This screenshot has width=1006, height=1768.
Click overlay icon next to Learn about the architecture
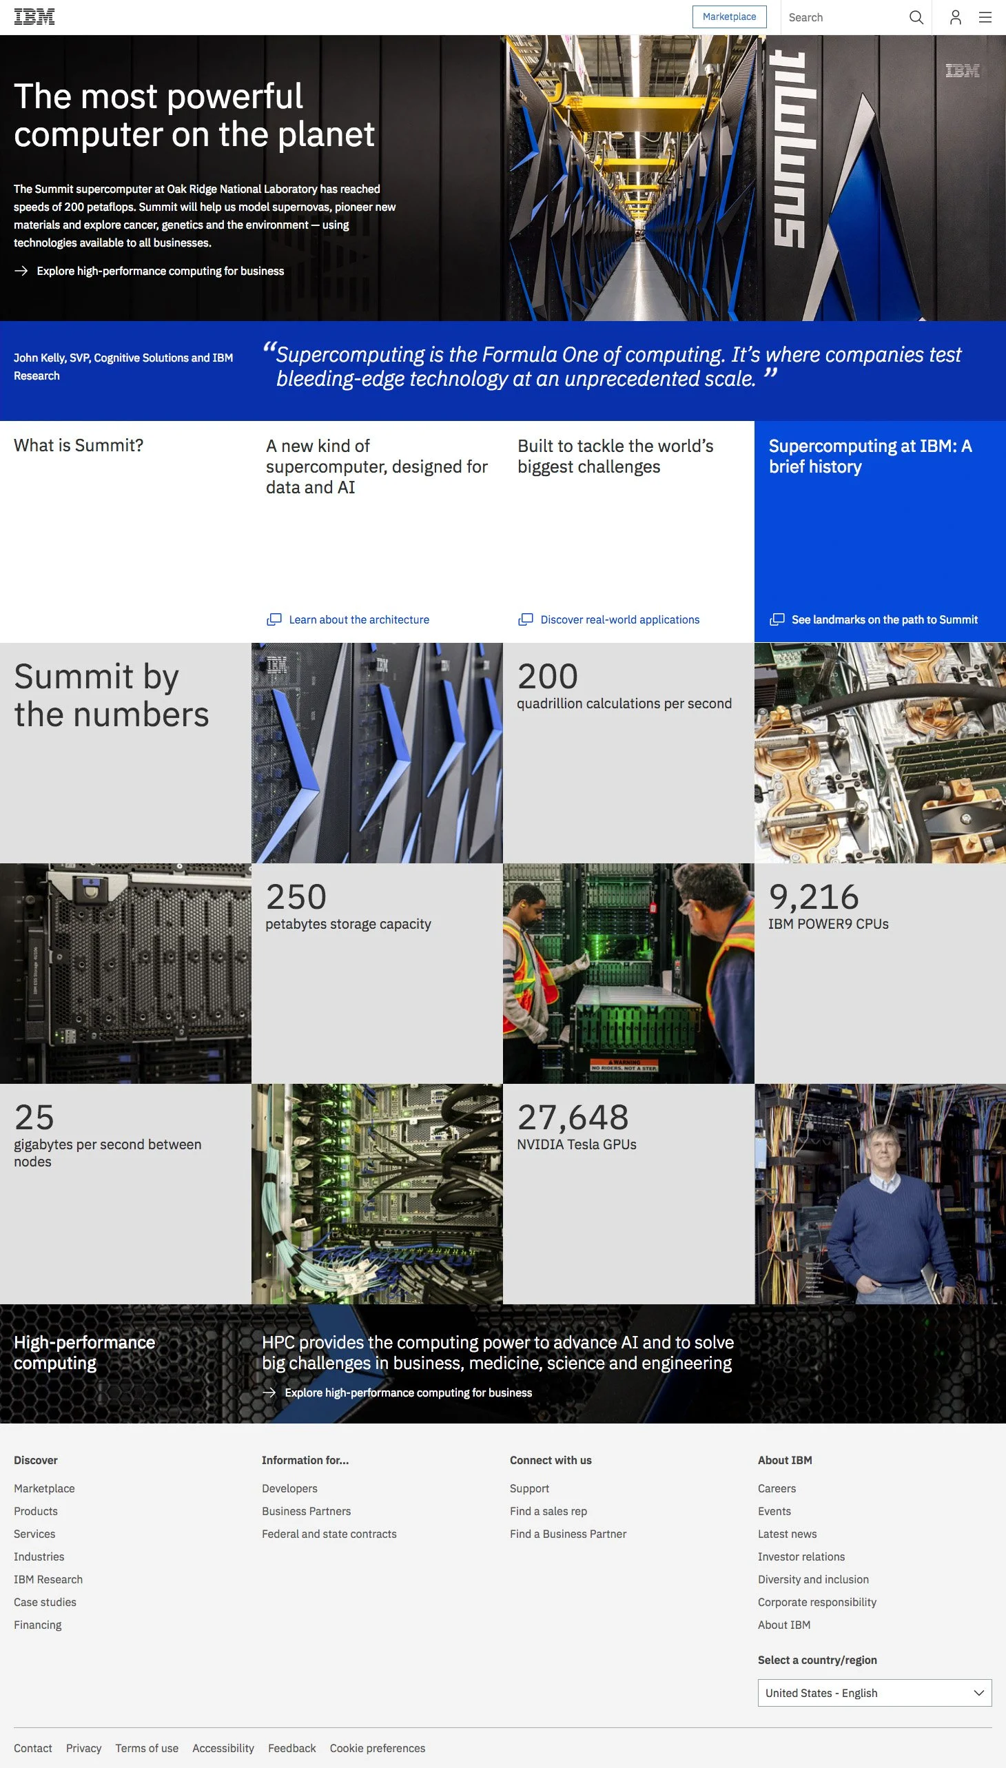[x=274, y=619]
